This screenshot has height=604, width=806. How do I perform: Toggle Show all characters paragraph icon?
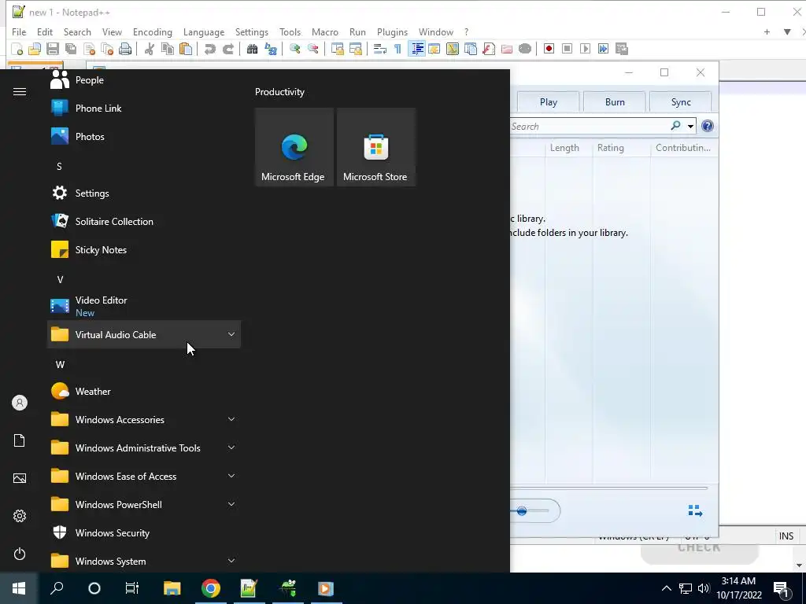397,49
